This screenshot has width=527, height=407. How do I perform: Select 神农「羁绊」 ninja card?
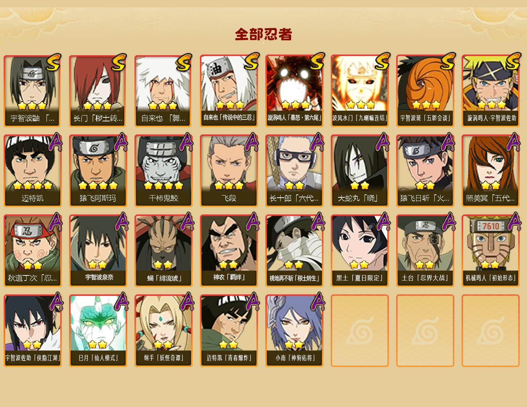229,251
